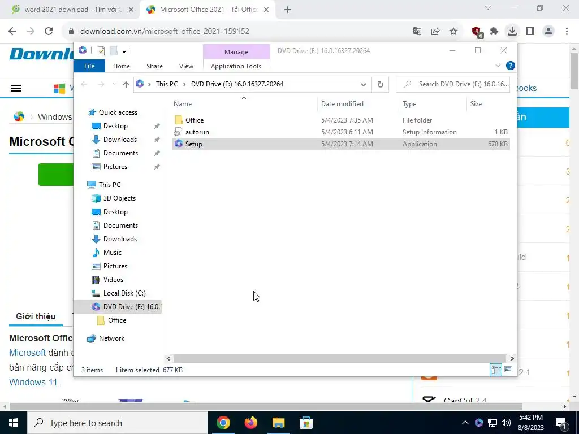This screenshot has width=579, height=434.
Task: Bookmark this page with star icon
Action: coord(453,32)
